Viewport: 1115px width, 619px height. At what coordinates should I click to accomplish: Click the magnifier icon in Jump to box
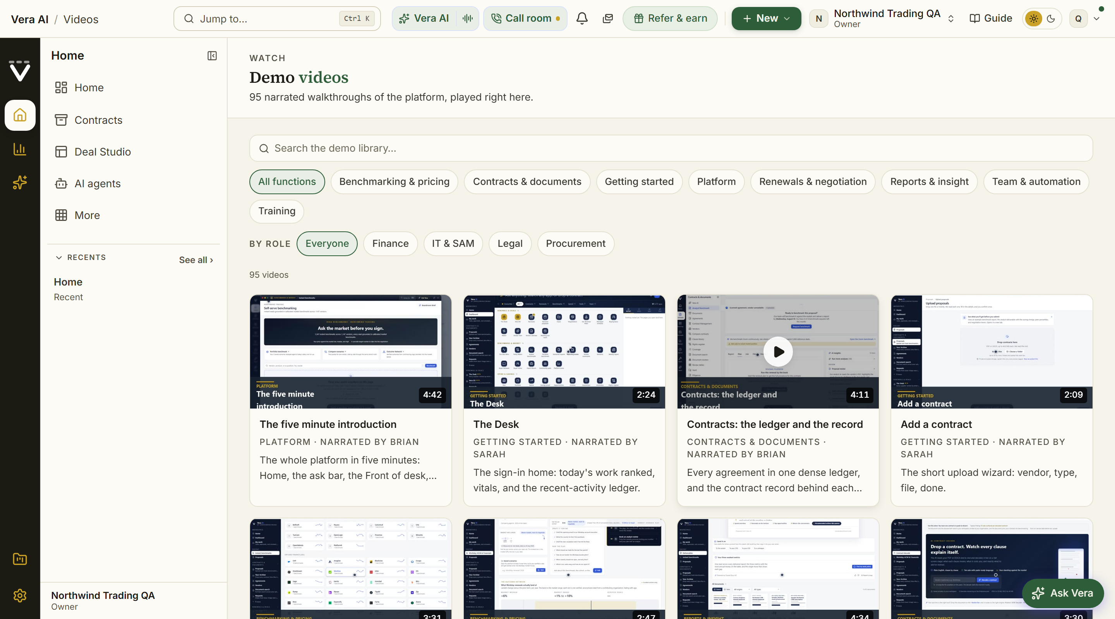189,19
